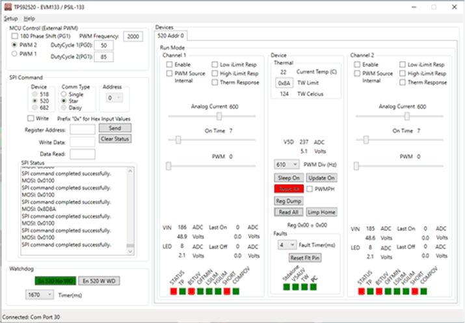Click the Send button
465x323 pixels.
click(x=115, y=128)
